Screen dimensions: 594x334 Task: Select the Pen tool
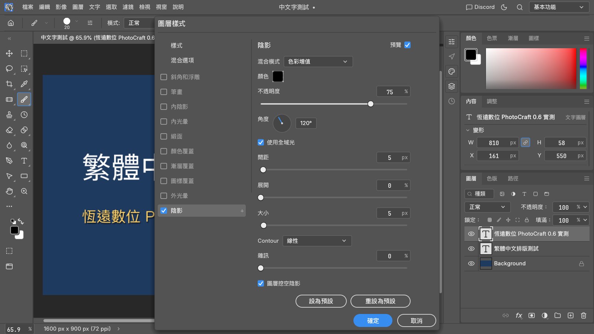pos(9,161)
